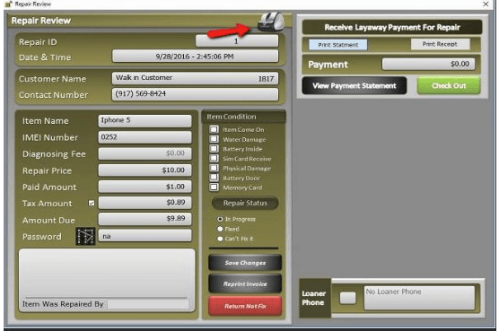This screenshot has height=331, width=499.
Task: Tick the Physical Damage checkbox
Action: [214, 168]
